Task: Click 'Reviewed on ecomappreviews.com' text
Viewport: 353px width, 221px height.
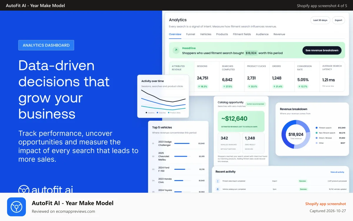Action: coord(63,211)
